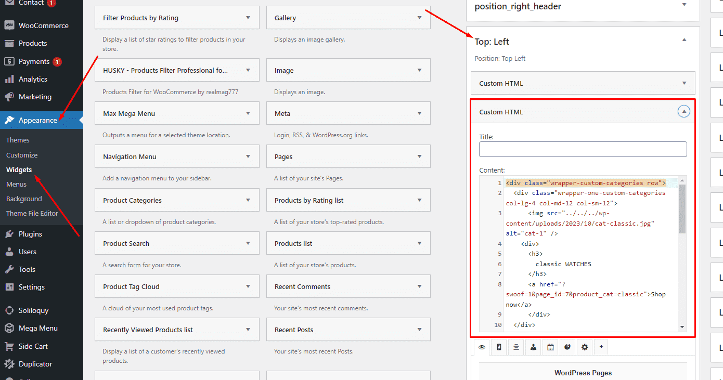Viewport: 723px width, 380px height.
Task: Click the WooCommerce icon in sidebar
Action: tap(9, 25)
